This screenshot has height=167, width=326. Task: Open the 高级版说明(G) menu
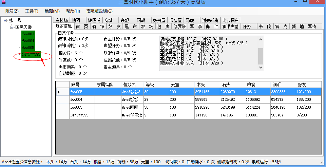click(99, 11)
